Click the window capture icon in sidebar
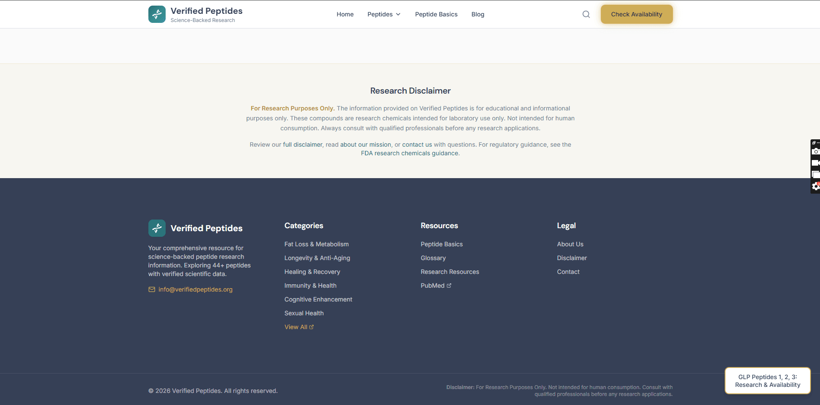 click(816, 174)
